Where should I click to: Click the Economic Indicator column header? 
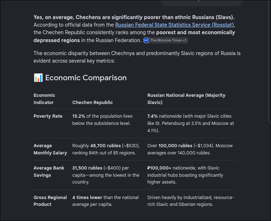tap(44, 99)
